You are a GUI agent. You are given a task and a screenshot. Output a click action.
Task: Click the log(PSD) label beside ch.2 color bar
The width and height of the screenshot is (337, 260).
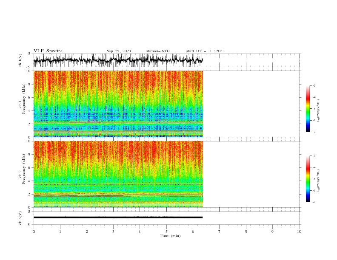[x=319, y=181]
